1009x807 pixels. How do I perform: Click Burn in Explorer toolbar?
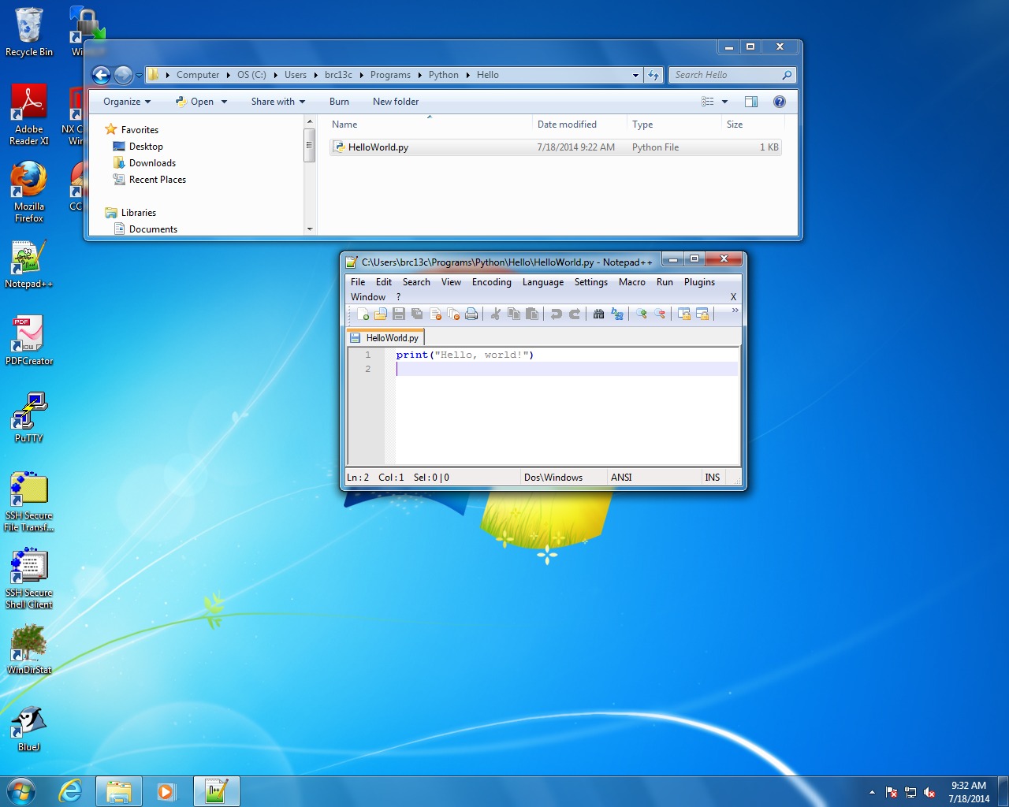(339, 102)
